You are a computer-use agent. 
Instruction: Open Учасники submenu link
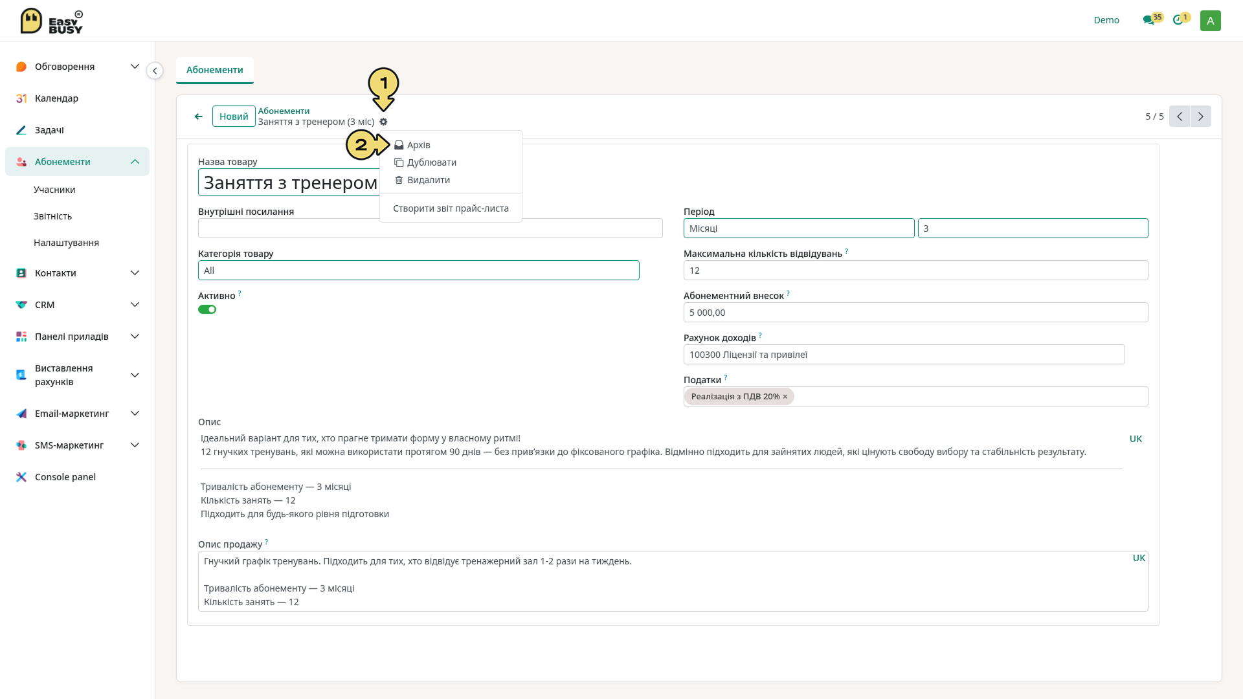click(x=54, y=190)
